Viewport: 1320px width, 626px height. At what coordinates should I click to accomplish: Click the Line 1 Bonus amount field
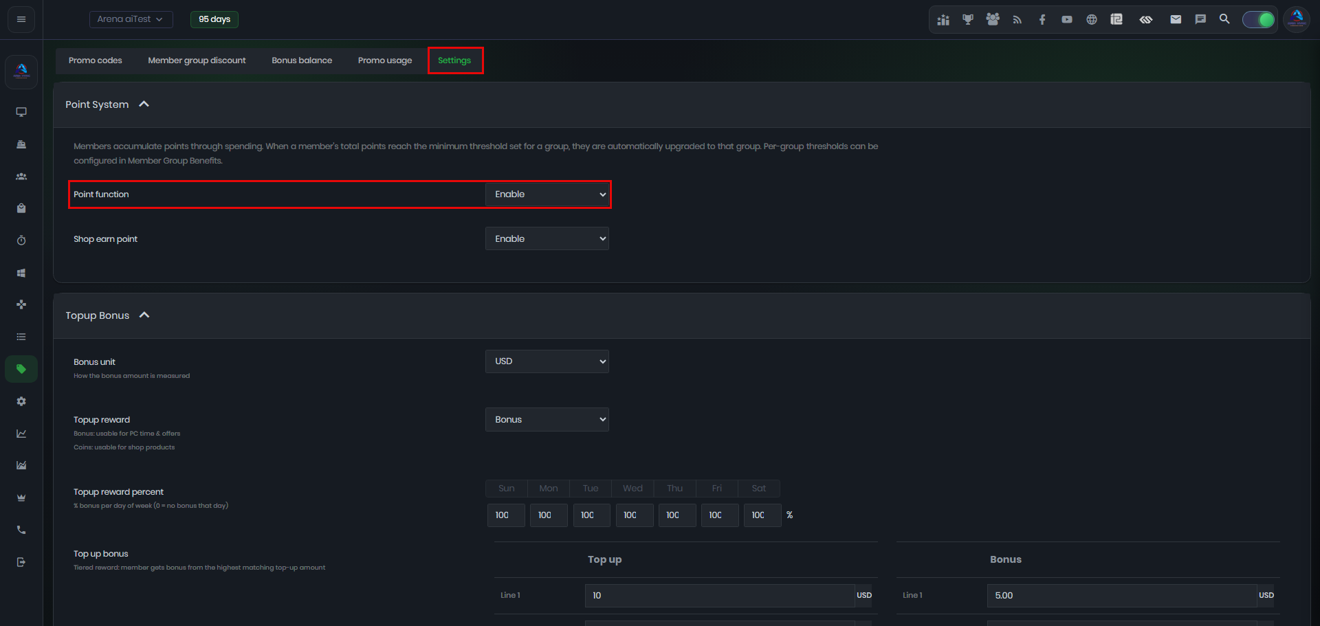(x=1122, y=596)
